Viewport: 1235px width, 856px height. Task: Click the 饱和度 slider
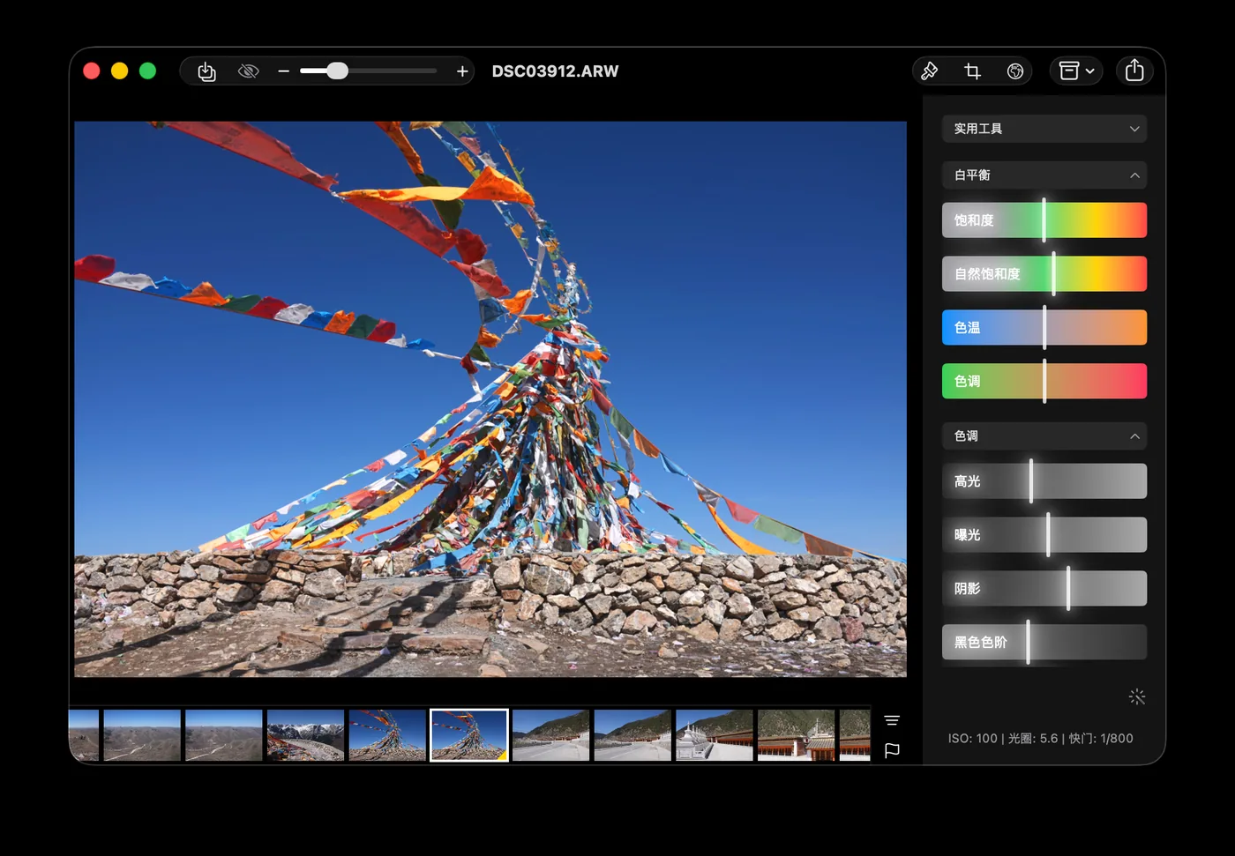pyautogui.click(x=1044, y=220)
